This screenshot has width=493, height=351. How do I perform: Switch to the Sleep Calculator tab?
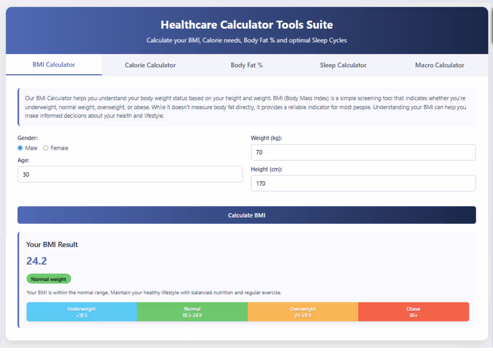pyautogui.click(x=343, y=65)
